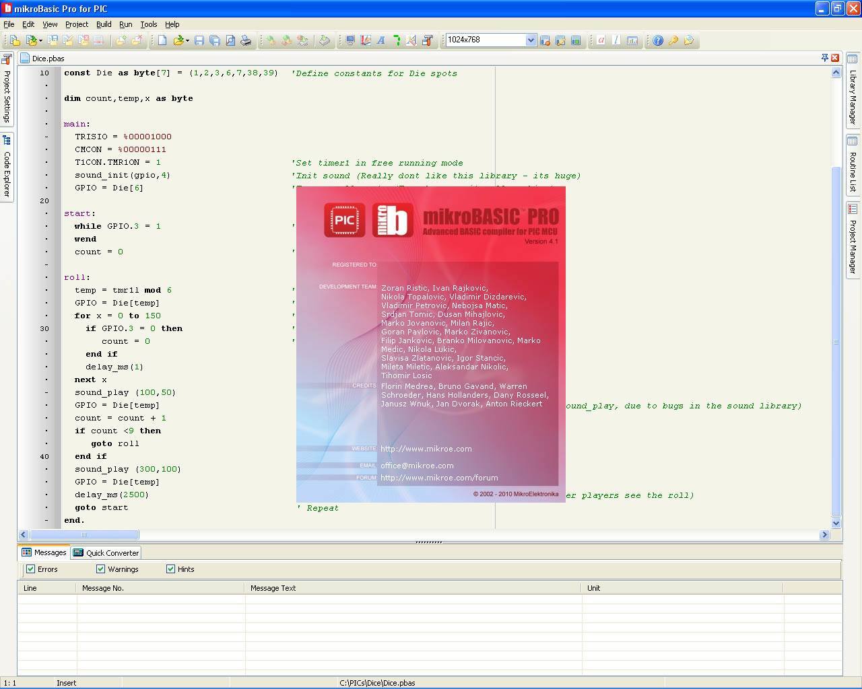Click the pin icon on the editor tab bar
862x689 pixels.
824,58
